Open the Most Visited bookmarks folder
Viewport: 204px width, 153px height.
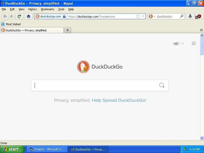pos(11,24)
